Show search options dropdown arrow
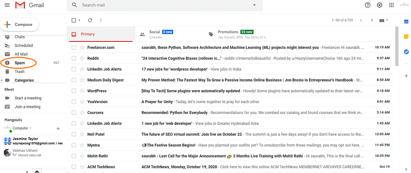 pos(254,5)
